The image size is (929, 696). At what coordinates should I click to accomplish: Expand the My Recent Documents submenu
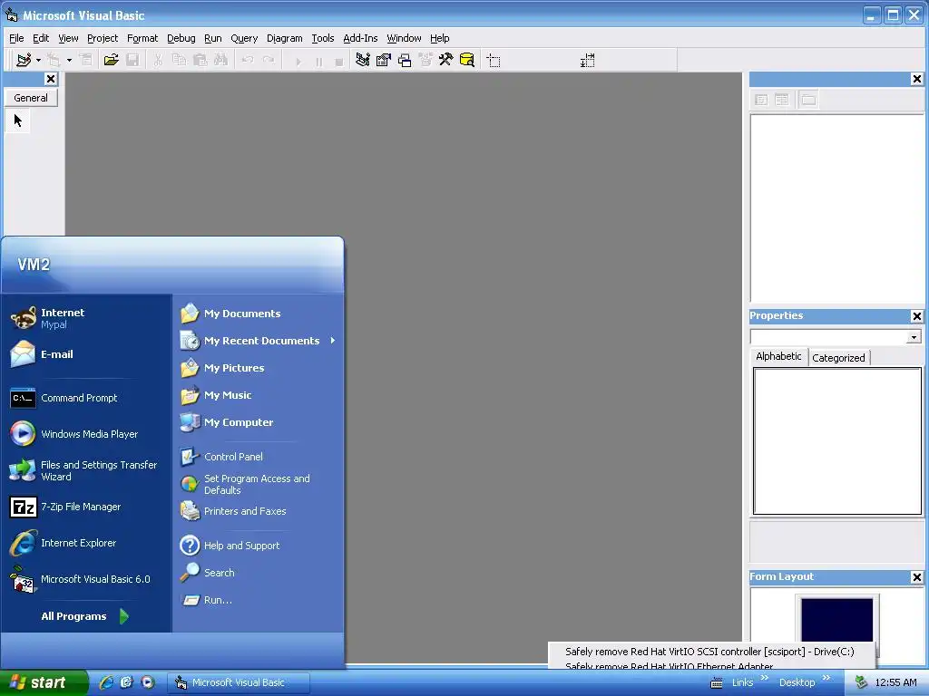click(258, 341)
